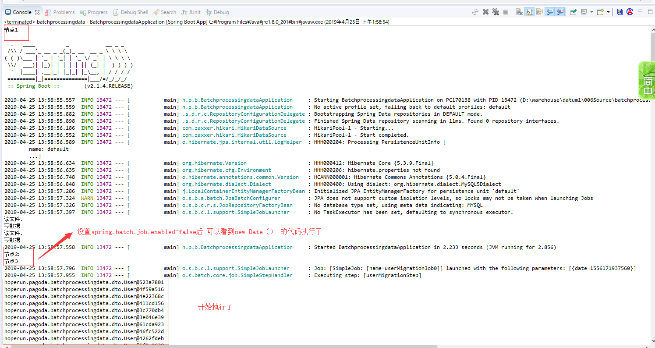
Task: Relaunch the terminated batchprocessingdata application
Action: (476, 12)
